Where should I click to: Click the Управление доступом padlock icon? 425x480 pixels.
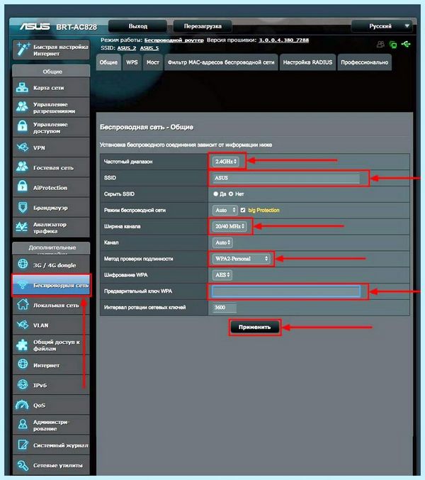(23, 126)
